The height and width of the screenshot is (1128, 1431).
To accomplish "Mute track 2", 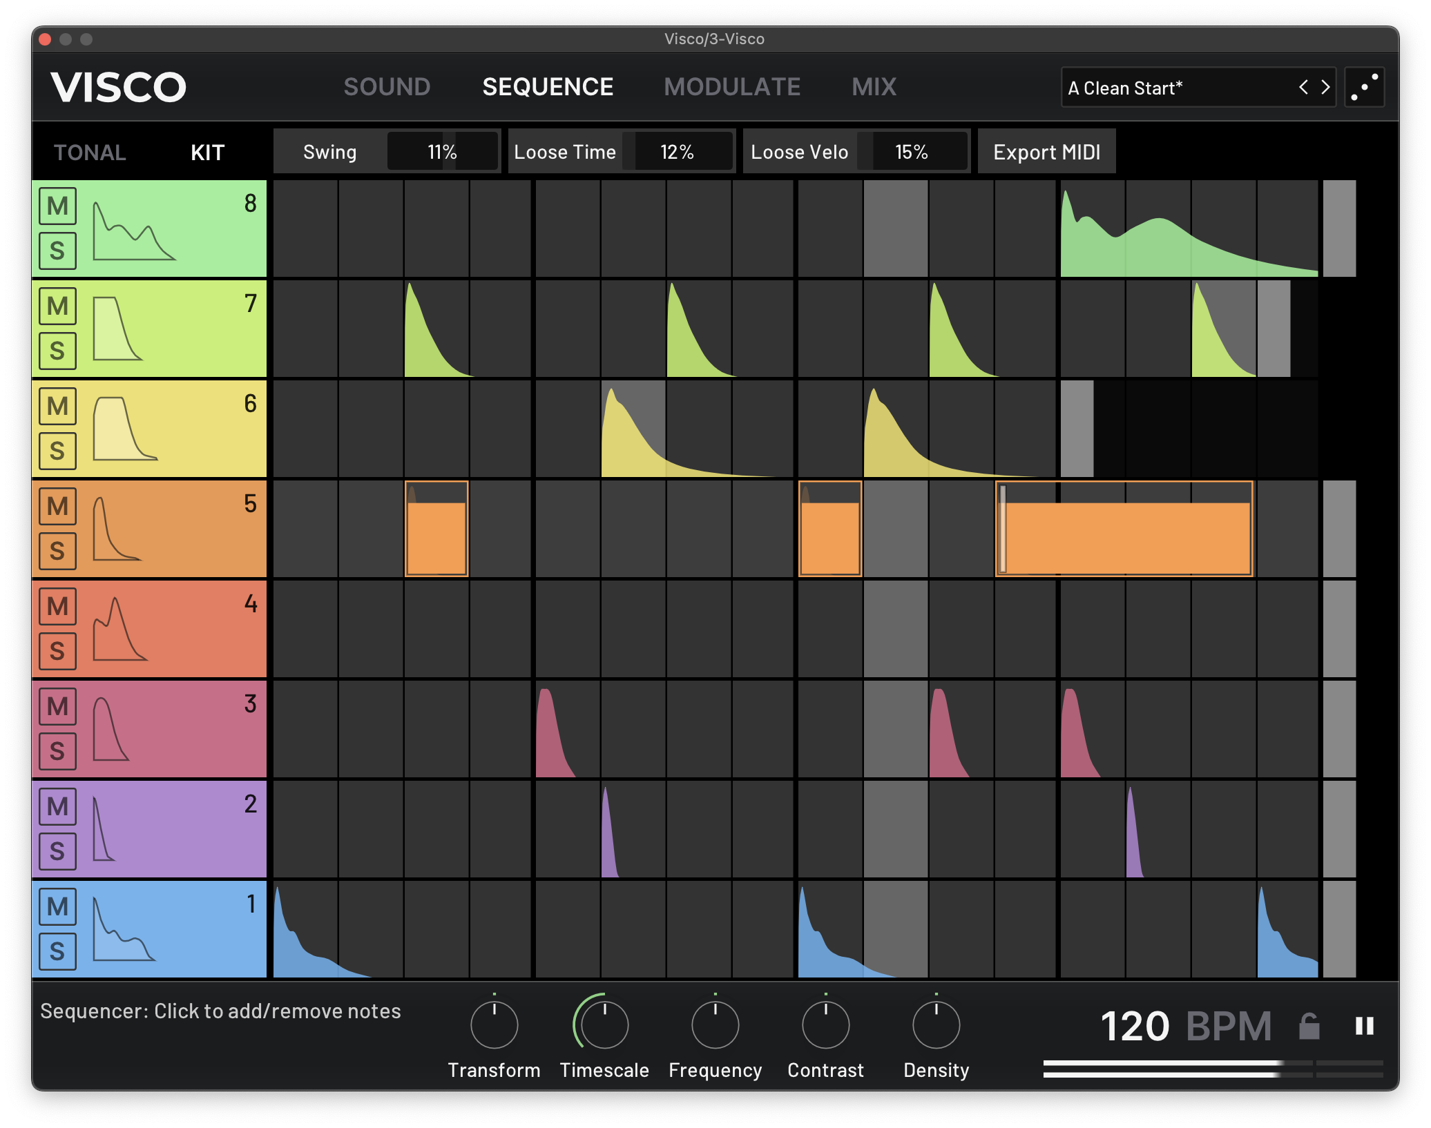I will (57, 807).
